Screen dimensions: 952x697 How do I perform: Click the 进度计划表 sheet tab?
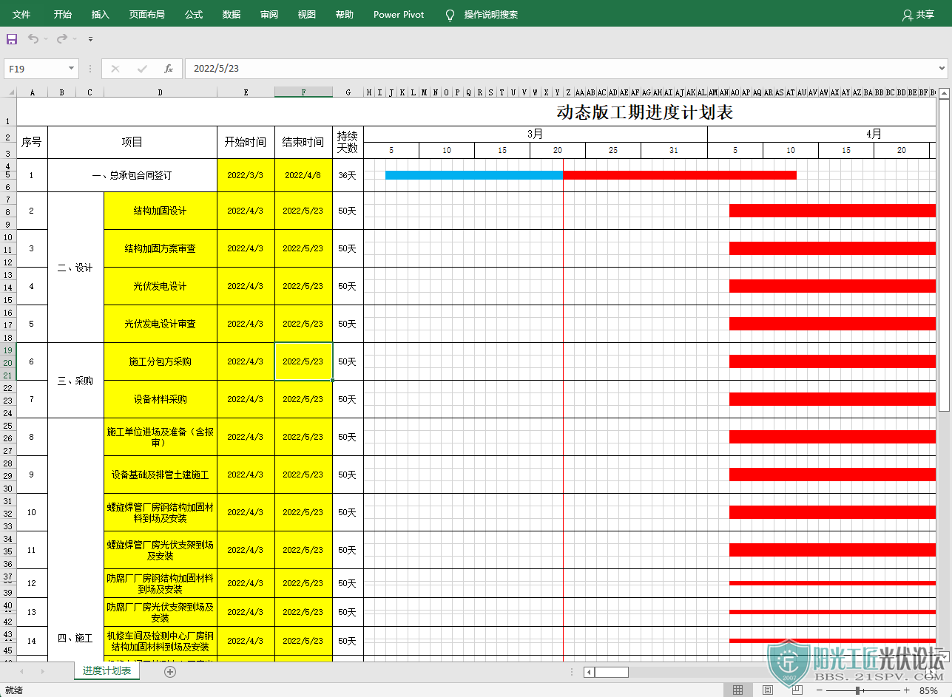[107, 671]
